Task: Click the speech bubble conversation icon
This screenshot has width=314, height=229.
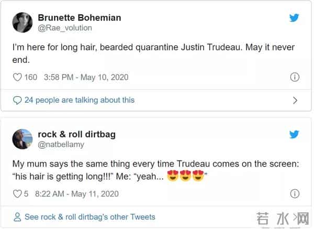Action: pyautogui.click(x=17, y=100)
